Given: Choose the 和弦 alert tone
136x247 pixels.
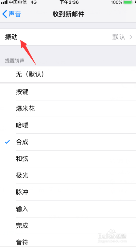Looking at the screenshot, I should pos(68,159).
